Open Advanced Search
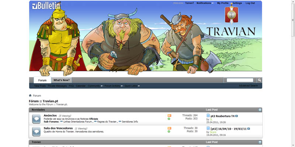The image size is (295, 147). click(x=248, y=86)
